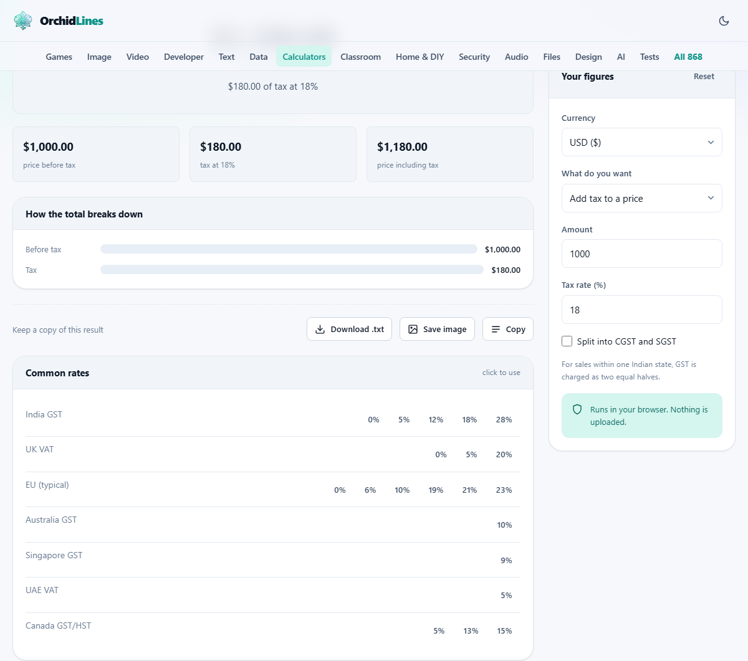This screenshot has width=748, height=661.
Task: Select the Calculators category tab
Action: (304, 57)
